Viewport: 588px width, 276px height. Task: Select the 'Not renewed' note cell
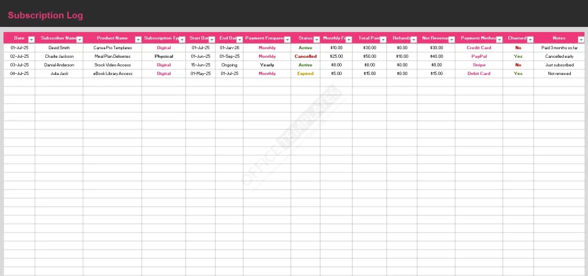pos(559,74)
